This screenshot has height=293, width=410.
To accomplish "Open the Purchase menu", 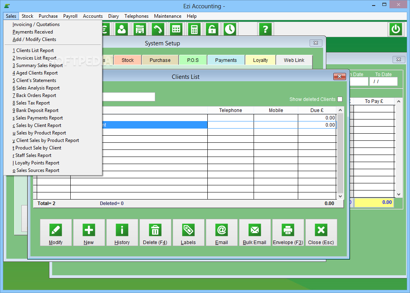I will 48,16.
